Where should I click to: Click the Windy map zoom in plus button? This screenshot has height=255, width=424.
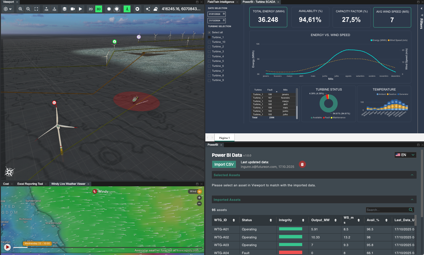pyautogui.click(x=199, y=198)
